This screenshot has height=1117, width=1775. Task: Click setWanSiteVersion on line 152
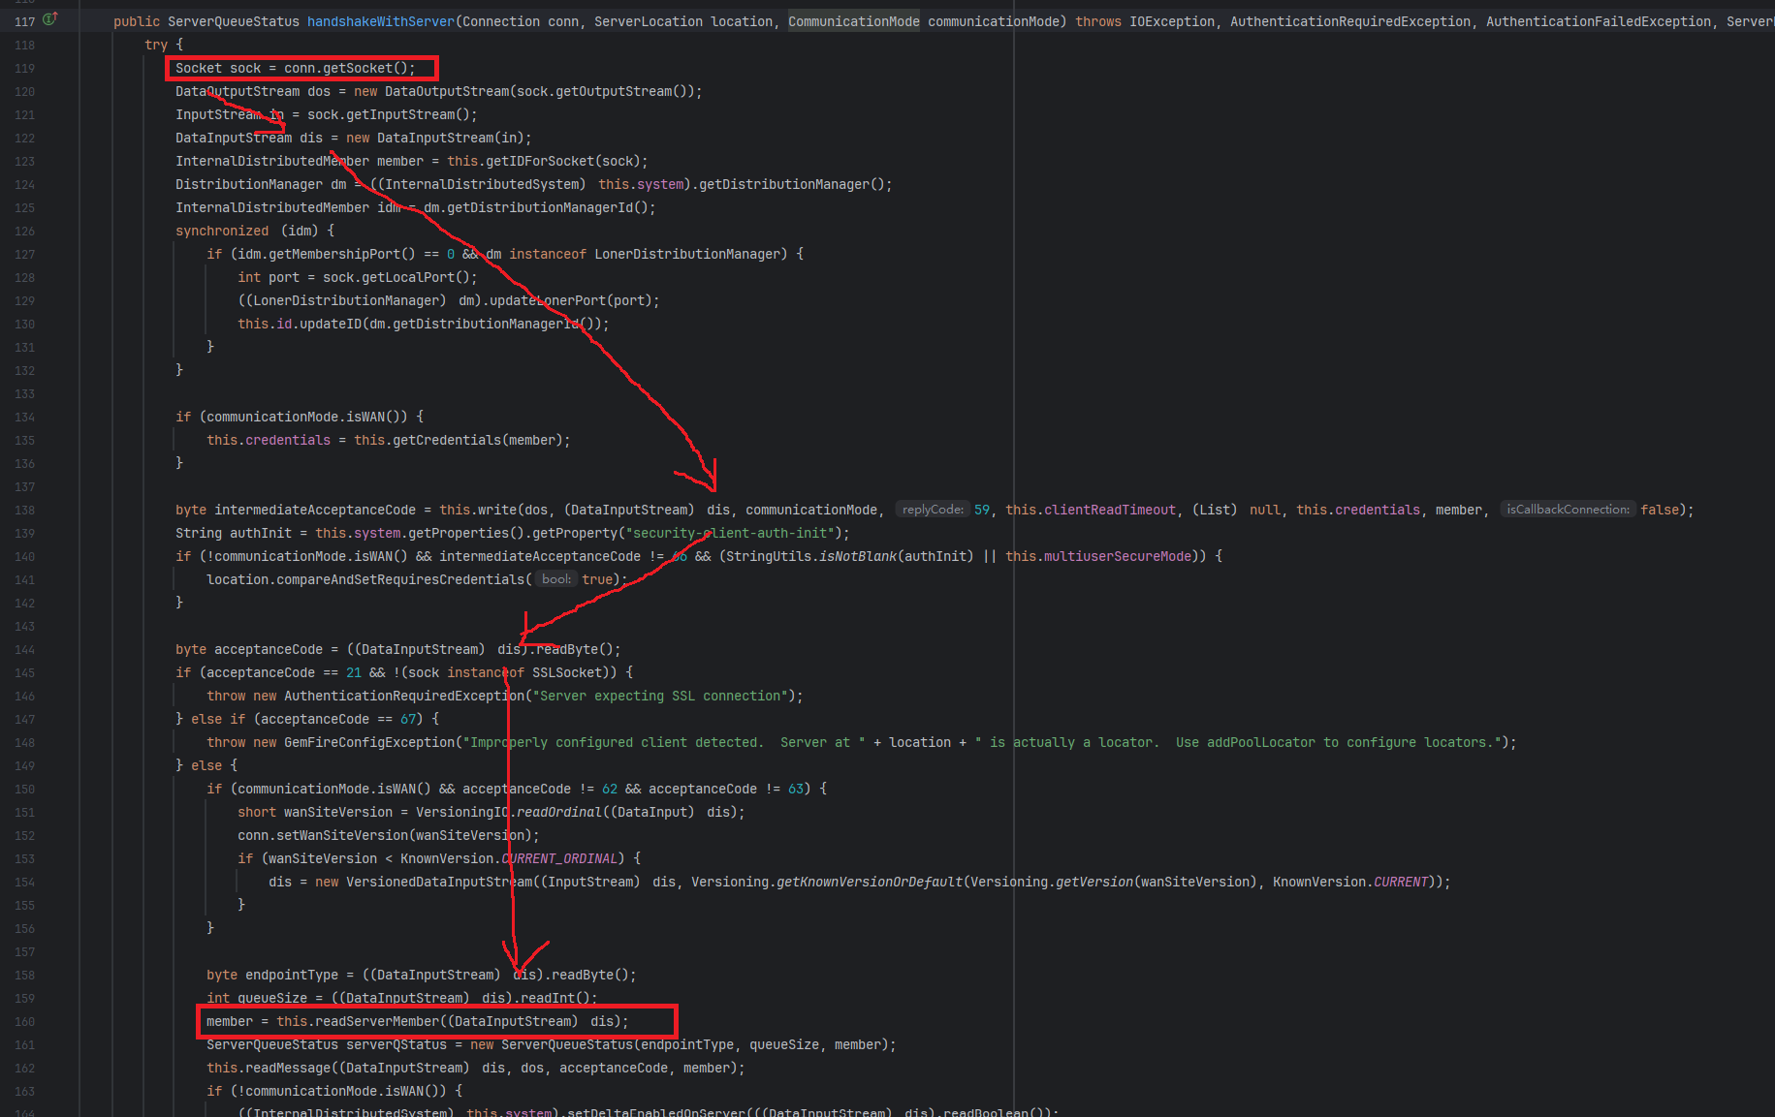pyautogui.click(x=342, y=835)
